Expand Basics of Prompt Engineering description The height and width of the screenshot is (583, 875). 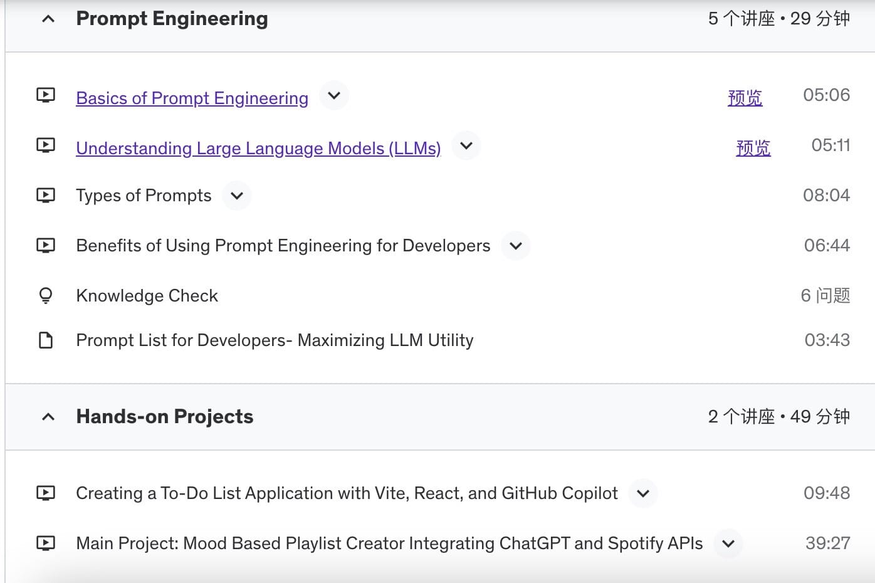tap(334, 96)
